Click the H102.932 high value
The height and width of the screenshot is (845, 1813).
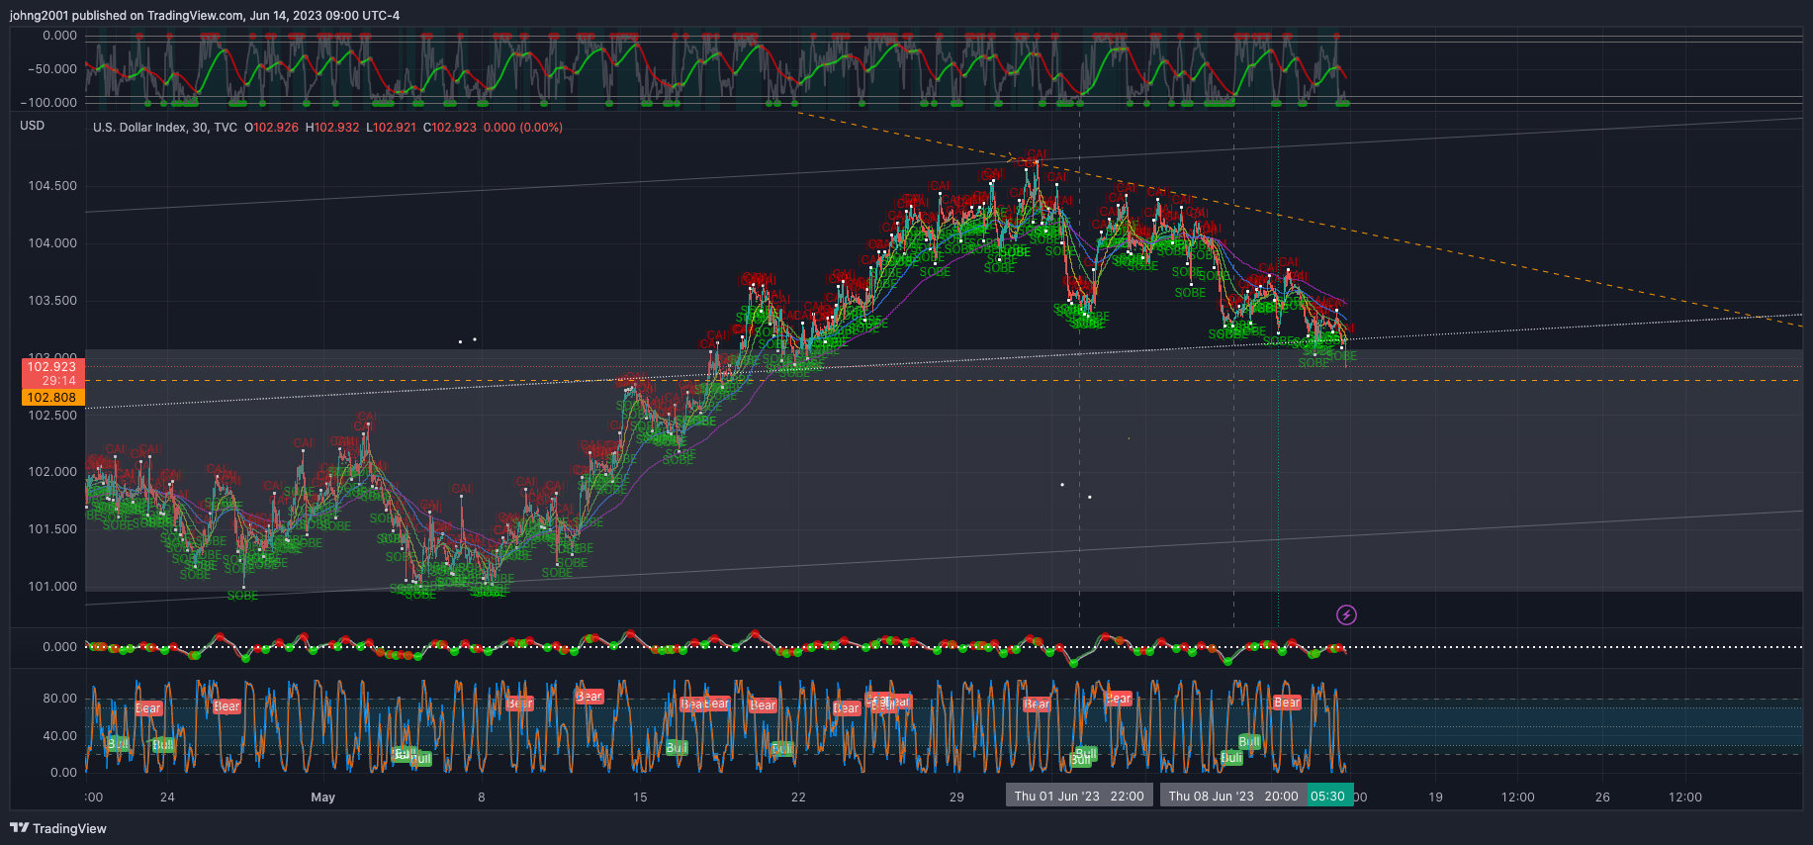pyautogui.click(x=332, y=128)
